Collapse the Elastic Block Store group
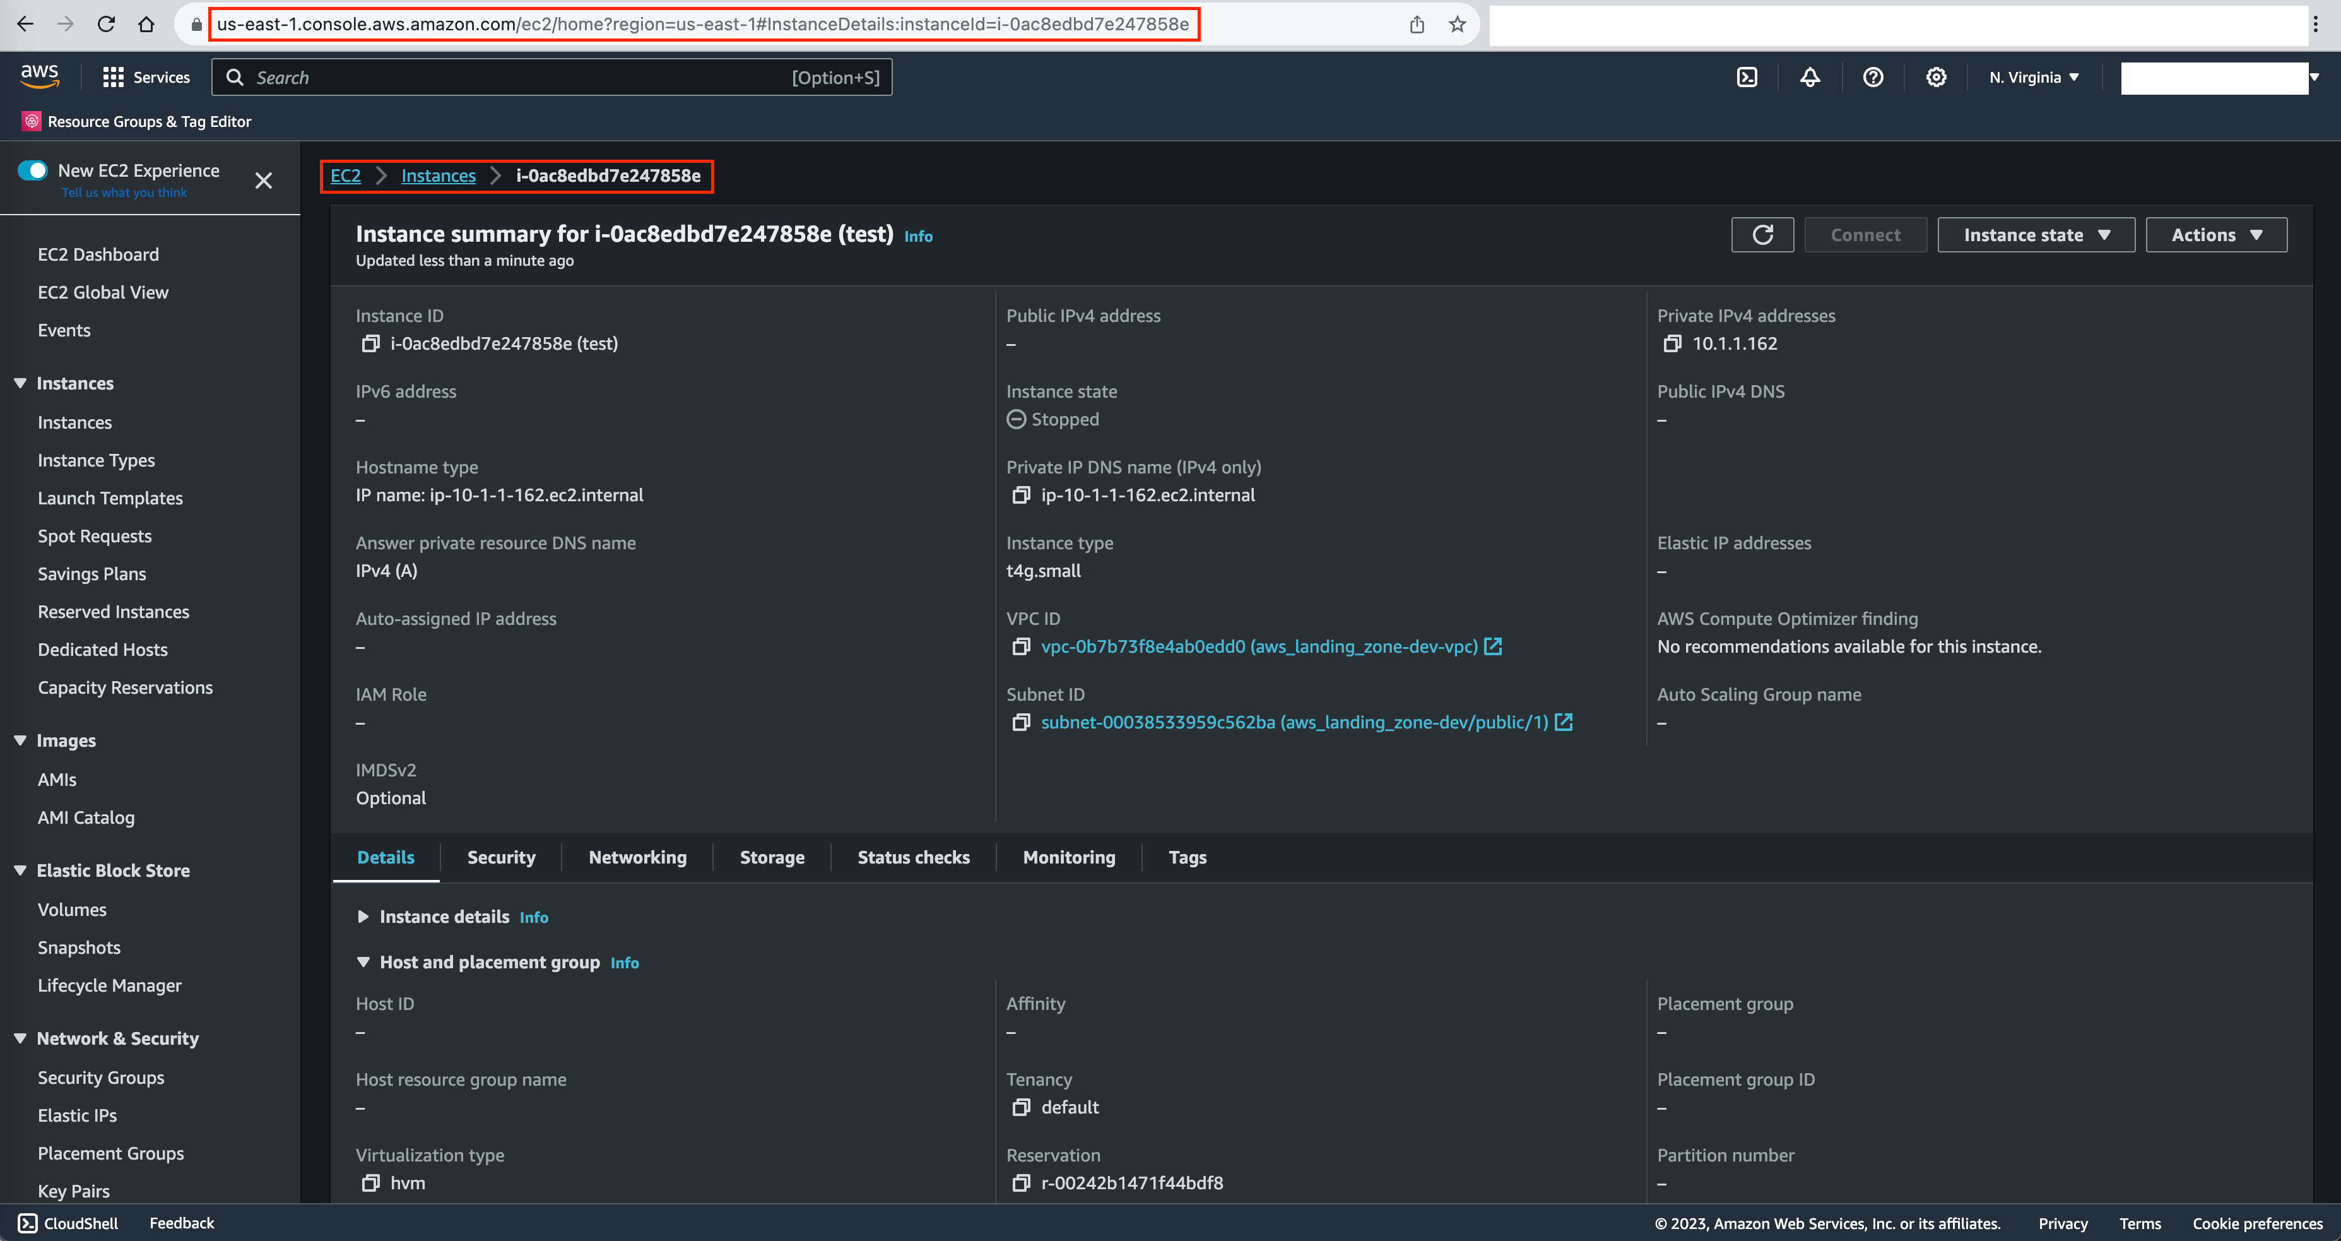The height and width of the screenshot is (1241, 2341). [20, 870]
